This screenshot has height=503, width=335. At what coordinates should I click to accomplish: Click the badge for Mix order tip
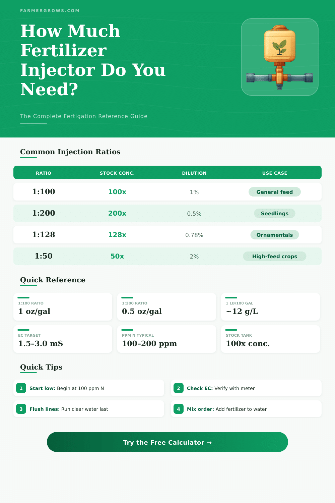tap(179, 409)
